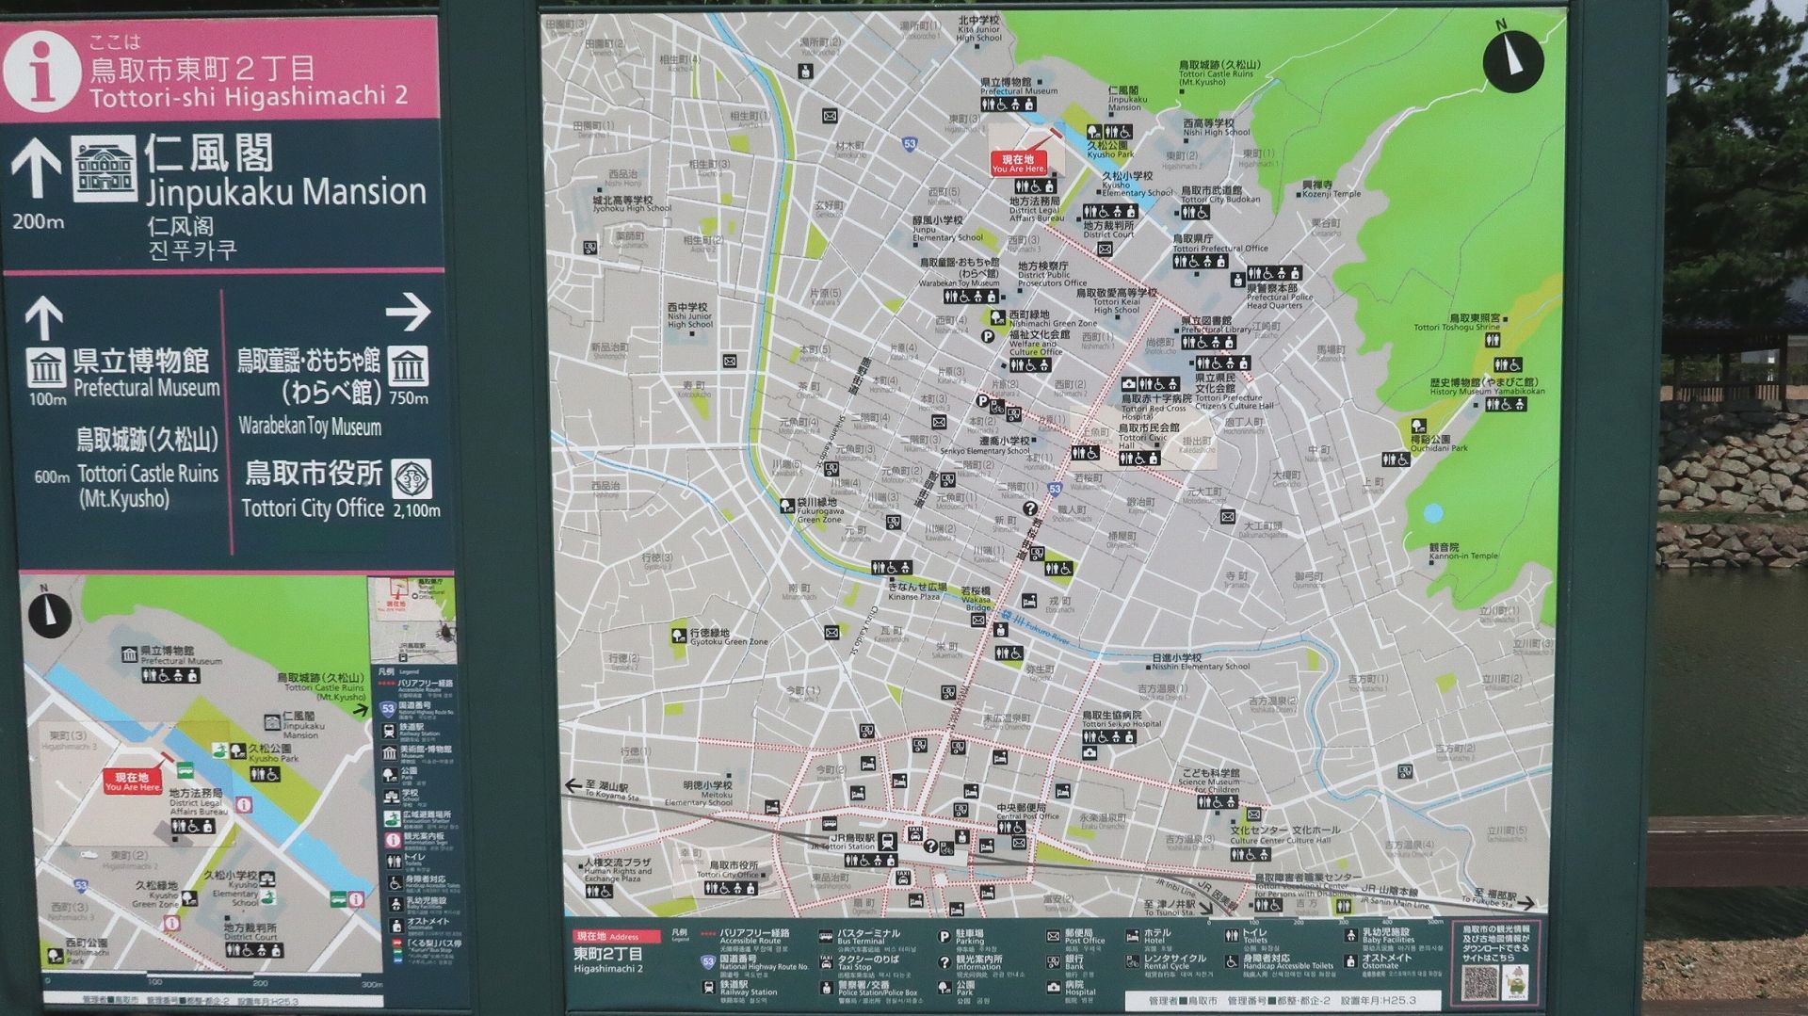Click the Bank icon in the bottom legend

[x=1053, y=962]
